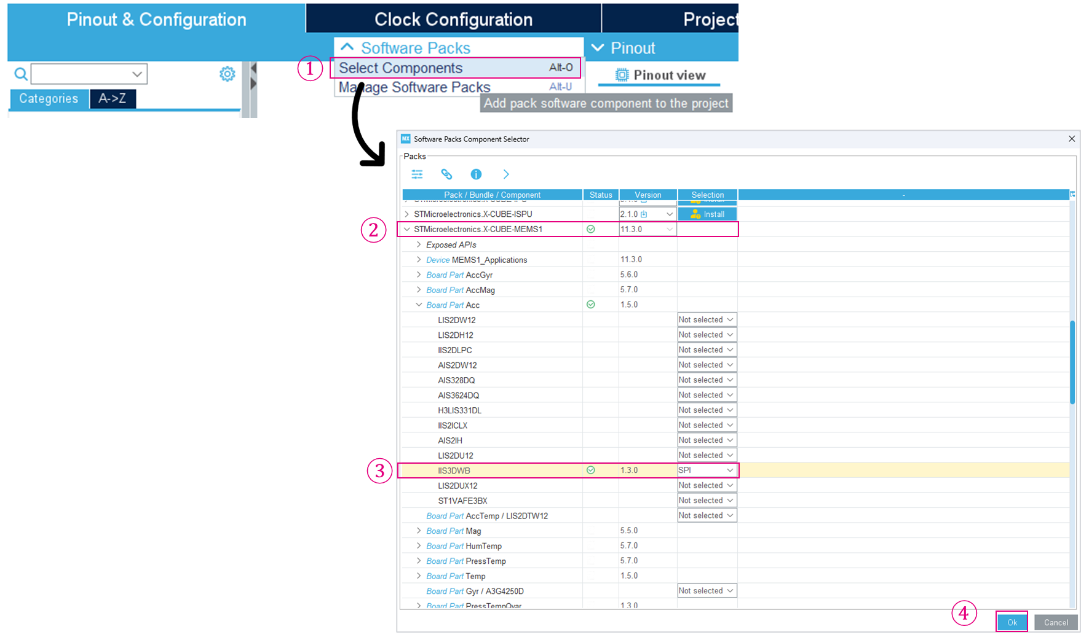
Task: Expand Board Part AccMag
Action: click(x=419, y=290)
